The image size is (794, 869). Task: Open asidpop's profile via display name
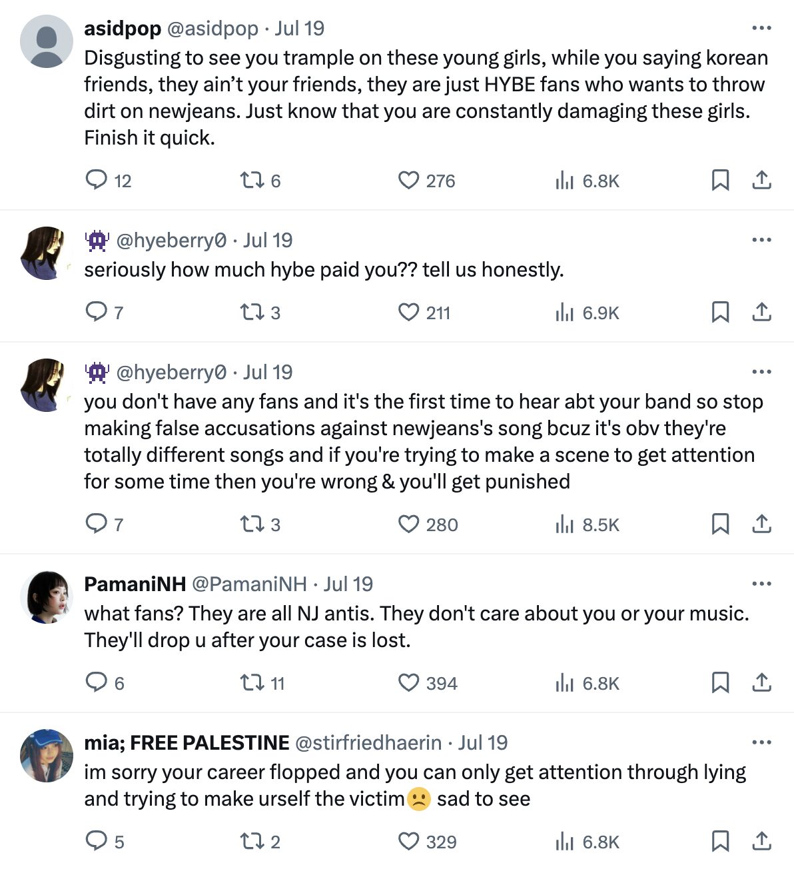click(123, 29)
